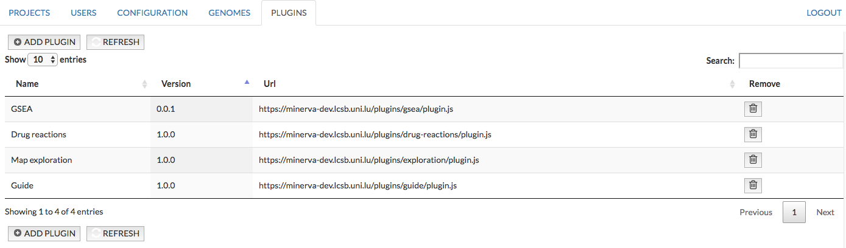This screenshot has height=248, width=846.
Task: Remove the Guide plugin via trash icon
Action: pos(753,185)
